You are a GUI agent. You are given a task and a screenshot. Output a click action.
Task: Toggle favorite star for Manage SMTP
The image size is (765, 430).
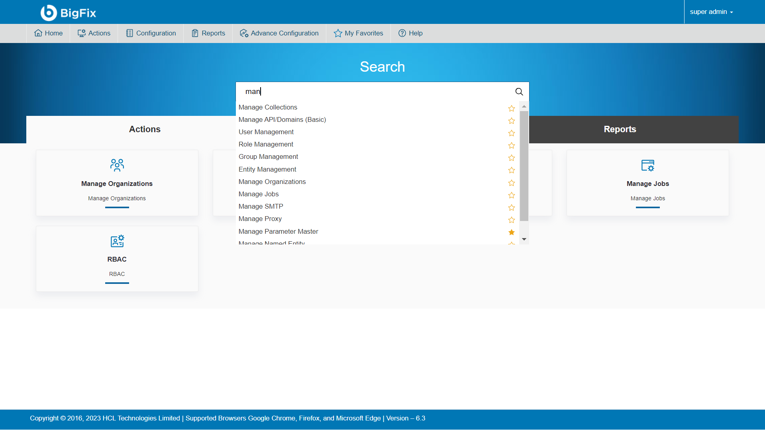[512, 207]
